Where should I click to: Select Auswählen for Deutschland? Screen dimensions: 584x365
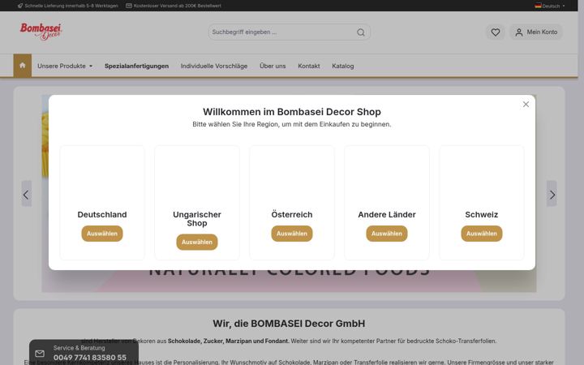click(x=102, y=234)
